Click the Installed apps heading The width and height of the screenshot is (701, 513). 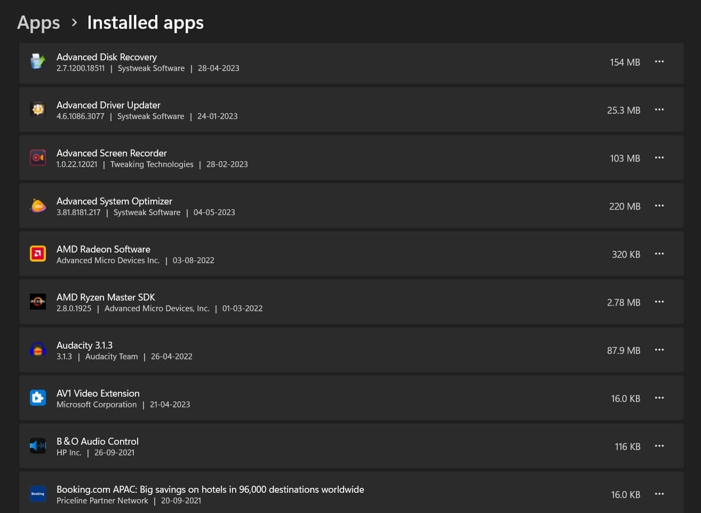pos(145,22)
